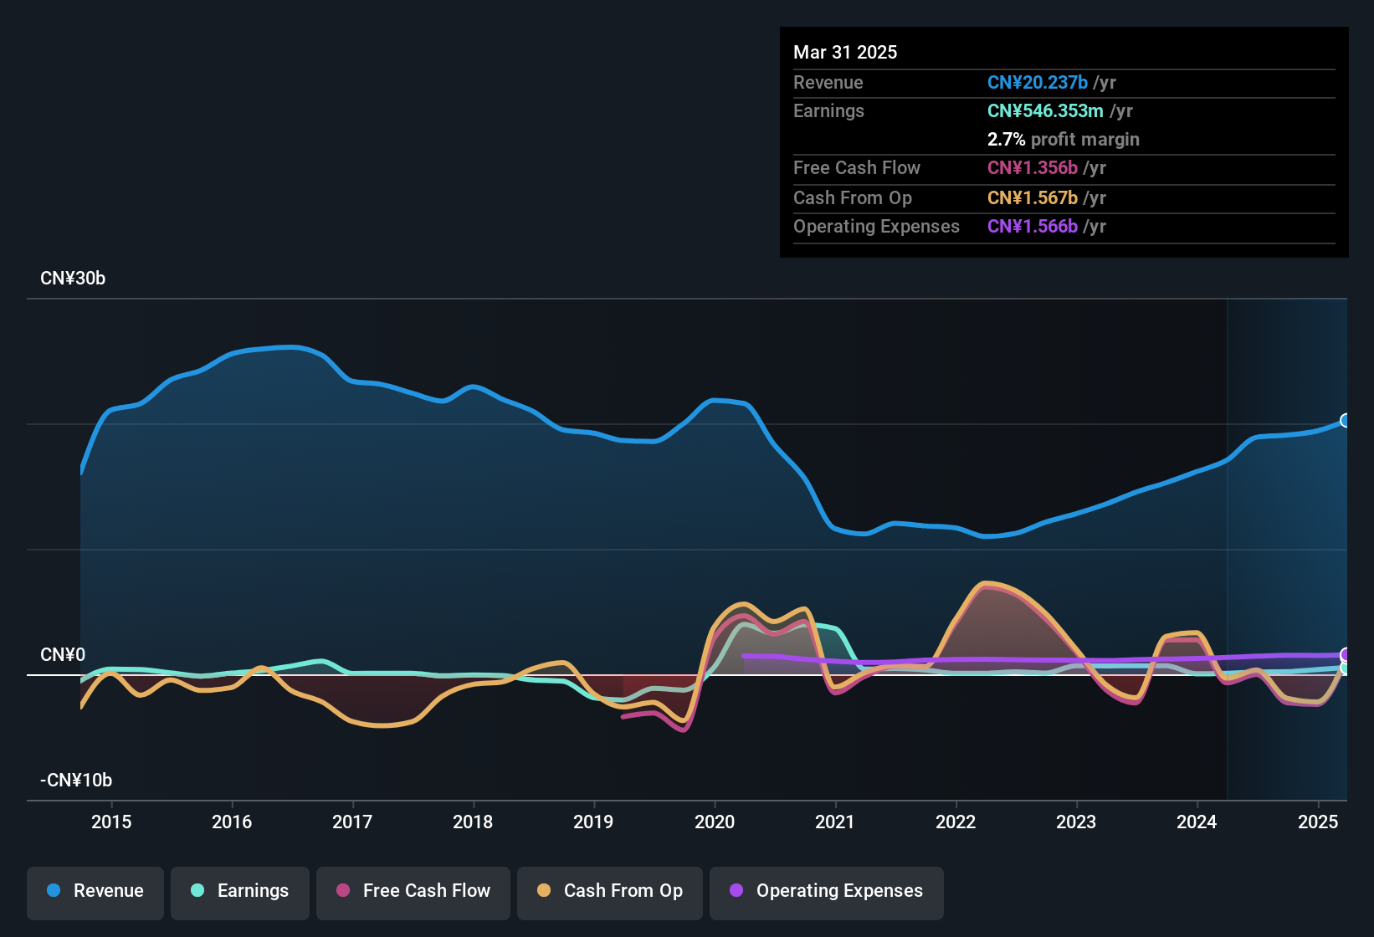The image size is (1374, 937).
Task: Click the 2020 x-axis label
Action: (715, 822)
